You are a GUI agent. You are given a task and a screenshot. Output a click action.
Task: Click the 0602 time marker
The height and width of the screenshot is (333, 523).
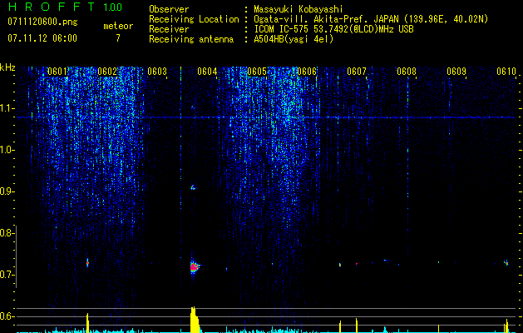pyautogui.click(x=107, y=72)
